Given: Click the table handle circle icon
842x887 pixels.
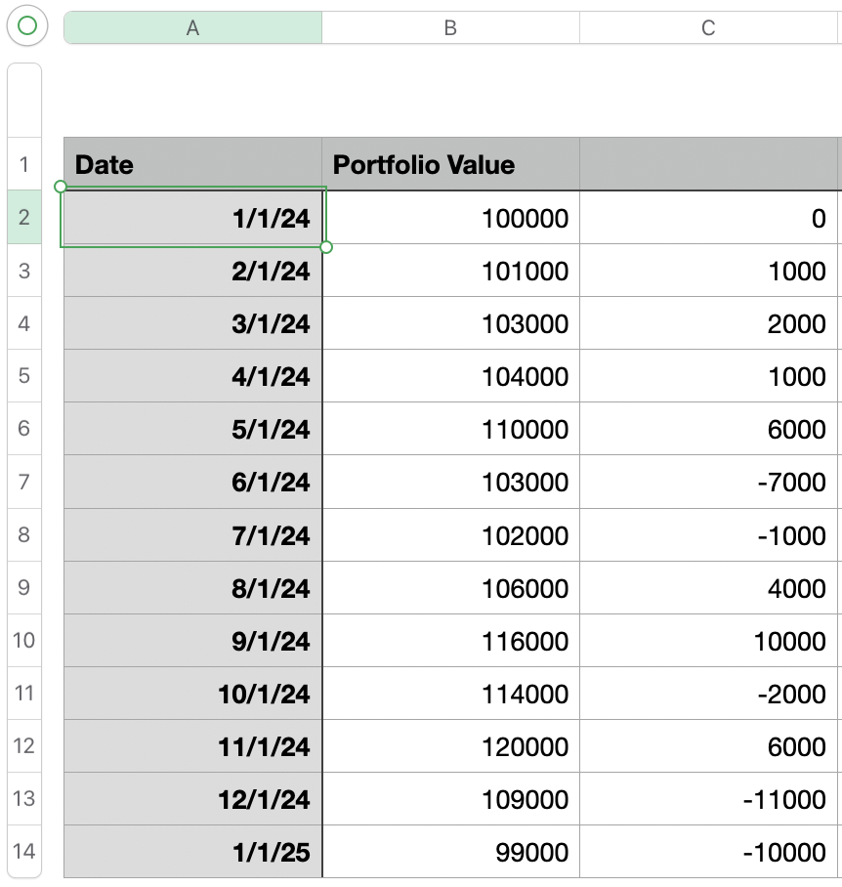Looking at the screenshot, I should click(x=27, y=26).
